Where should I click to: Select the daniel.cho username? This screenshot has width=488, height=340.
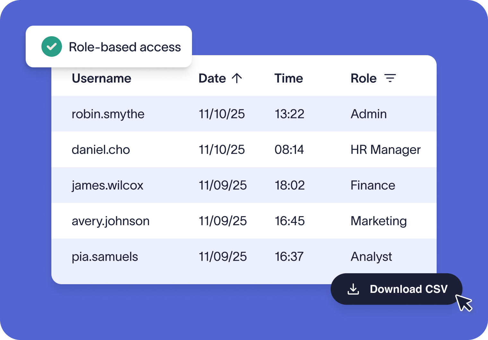click(x=100, y=149)
